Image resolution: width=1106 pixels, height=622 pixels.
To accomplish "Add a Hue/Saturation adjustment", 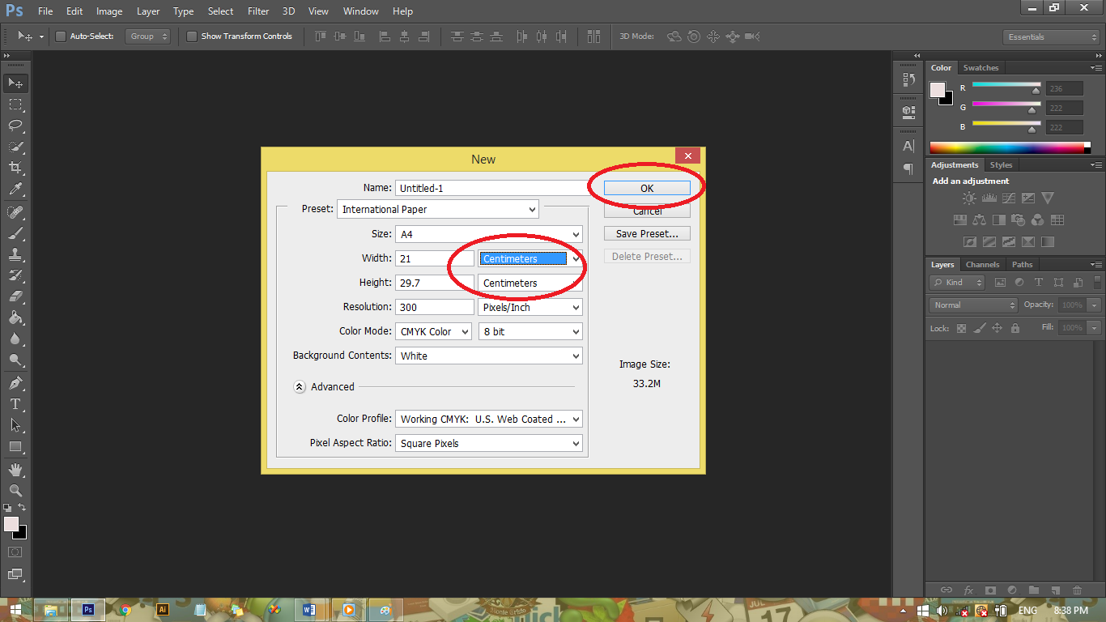I will pyautogui.click(x=960, y=219).
